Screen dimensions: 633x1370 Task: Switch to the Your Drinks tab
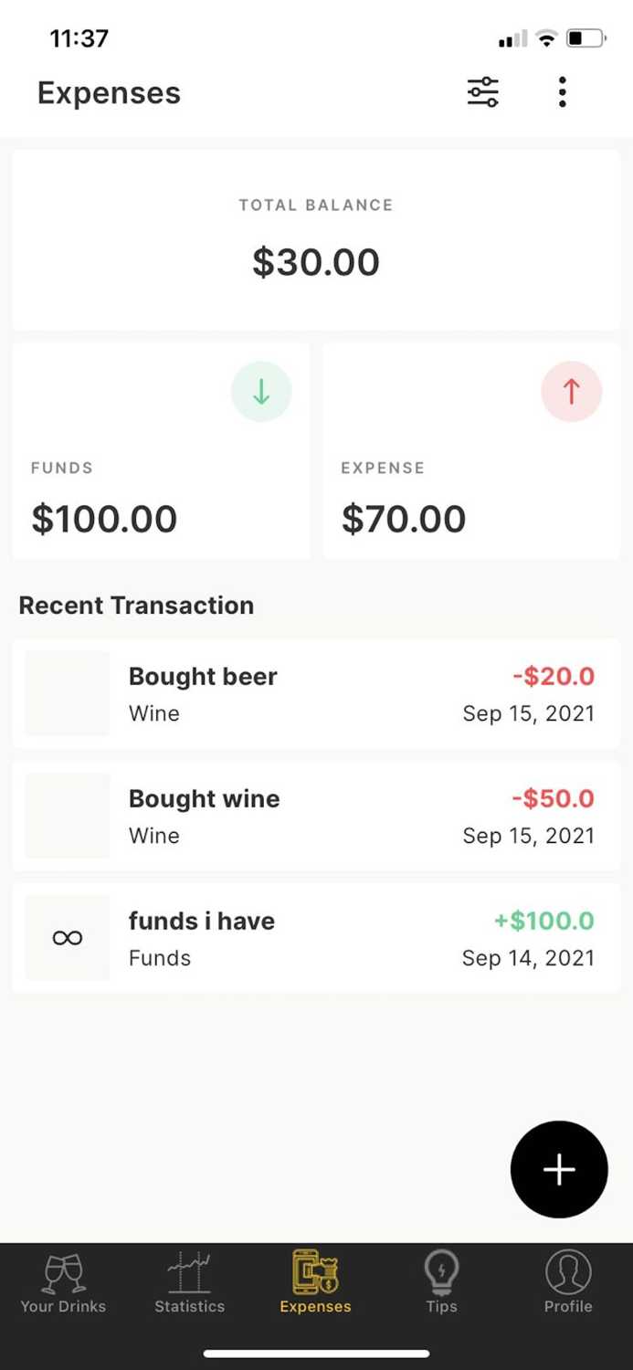pos(63,1283)
